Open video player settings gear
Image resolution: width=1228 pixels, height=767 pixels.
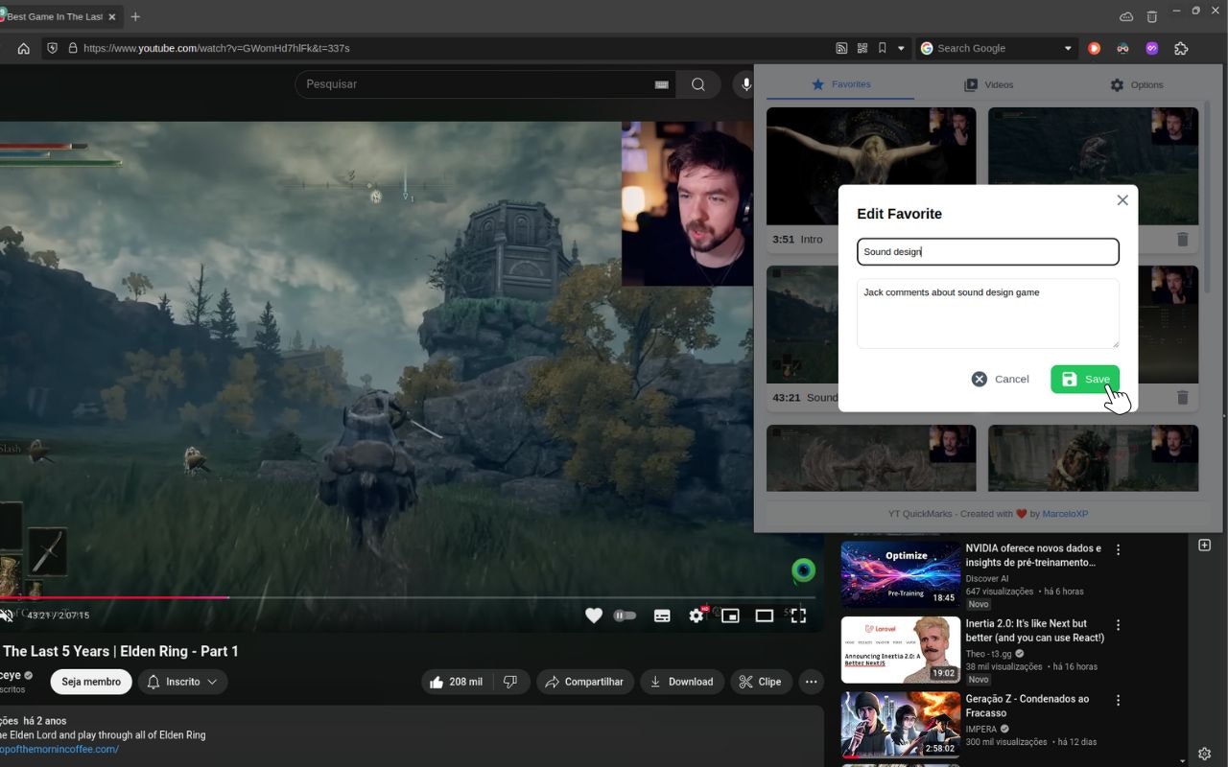click(697, 616)
